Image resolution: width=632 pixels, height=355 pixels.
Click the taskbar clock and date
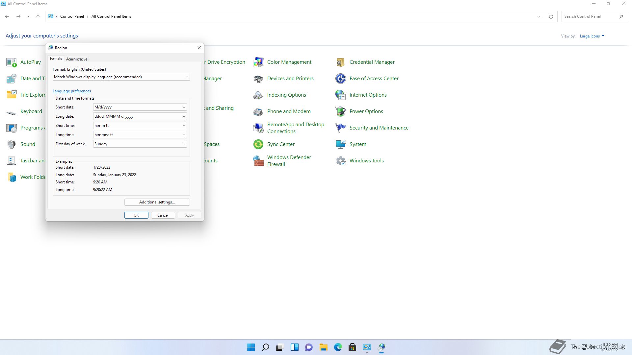609,347
